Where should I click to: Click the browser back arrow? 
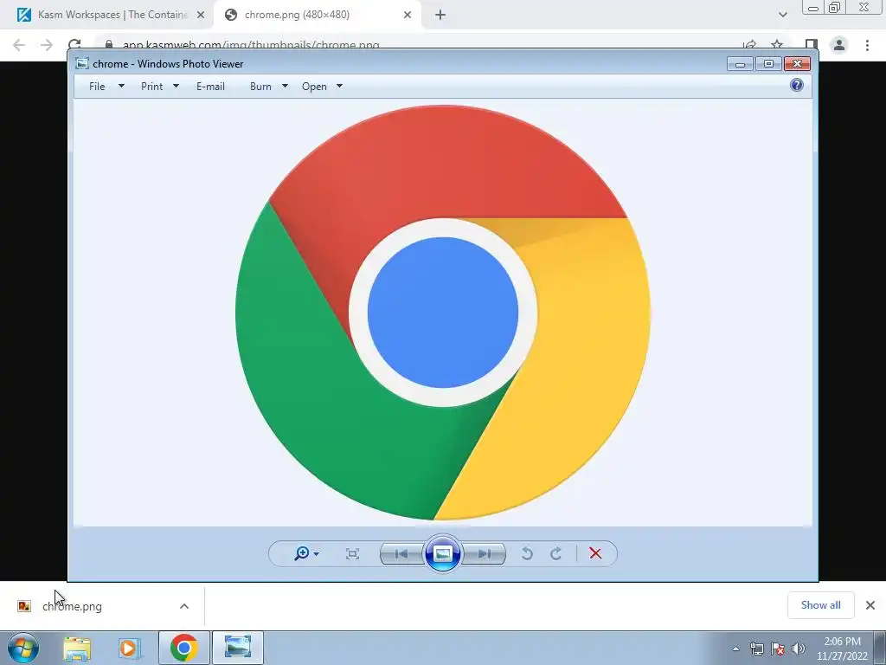(19, 45)
